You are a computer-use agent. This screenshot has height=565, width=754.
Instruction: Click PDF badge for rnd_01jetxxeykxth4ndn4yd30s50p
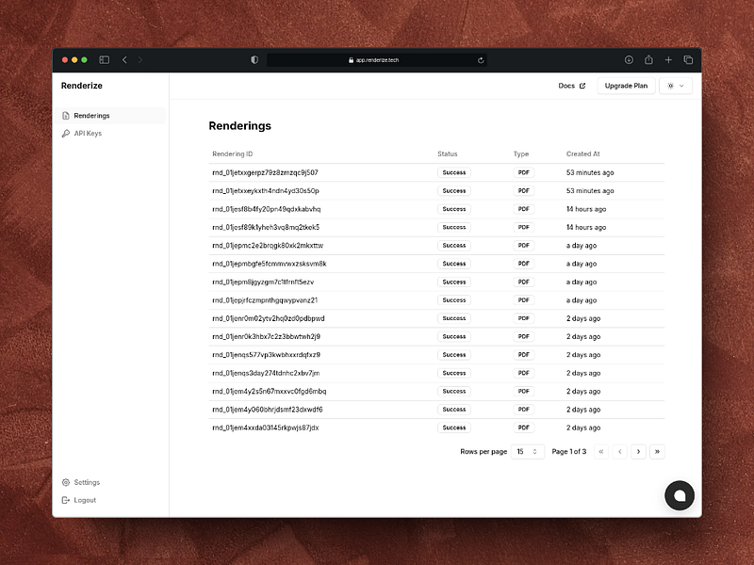tap(524, 191)
